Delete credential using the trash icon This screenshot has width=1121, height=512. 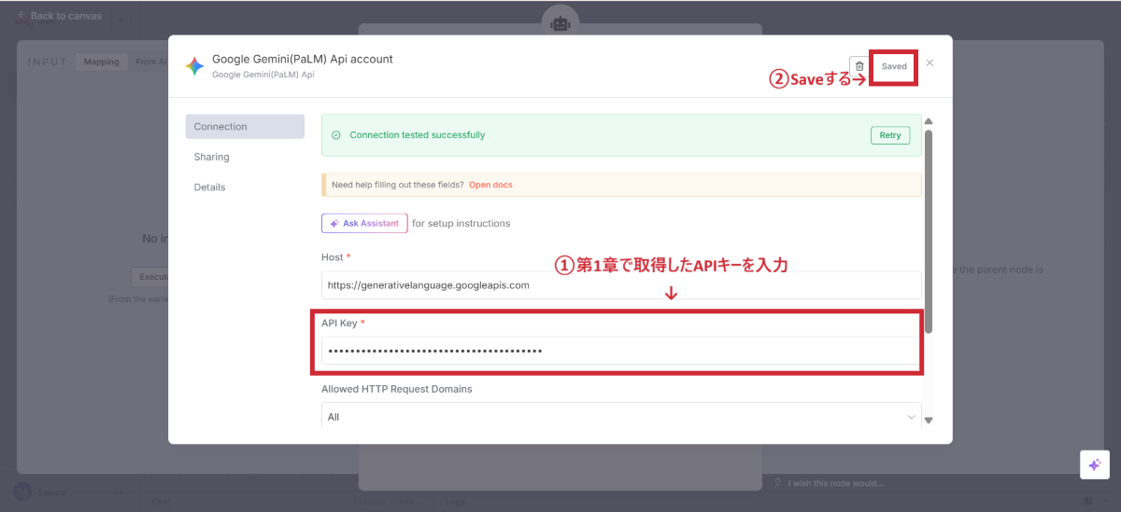859,66
